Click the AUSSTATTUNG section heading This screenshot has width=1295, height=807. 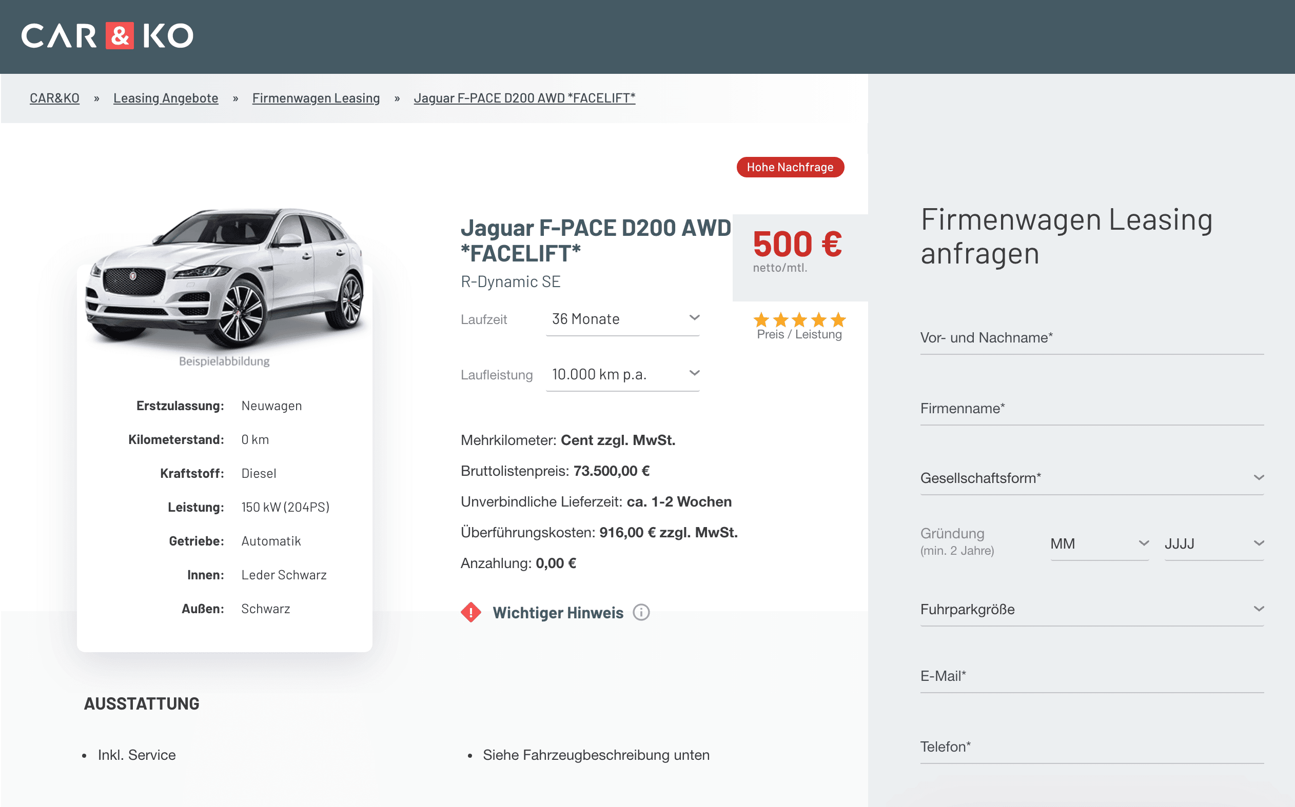142,704
